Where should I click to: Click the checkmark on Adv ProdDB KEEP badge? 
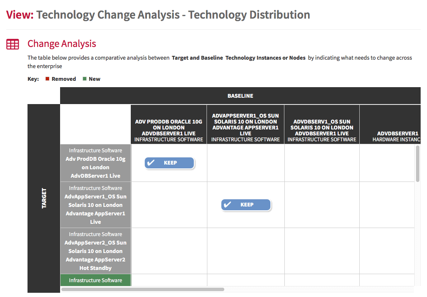click(151, 163)
